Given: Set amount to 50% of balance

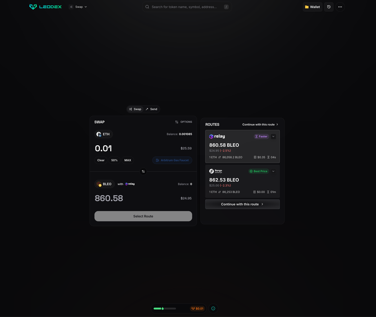Looking at the screenshot, I should pos(115,160).
